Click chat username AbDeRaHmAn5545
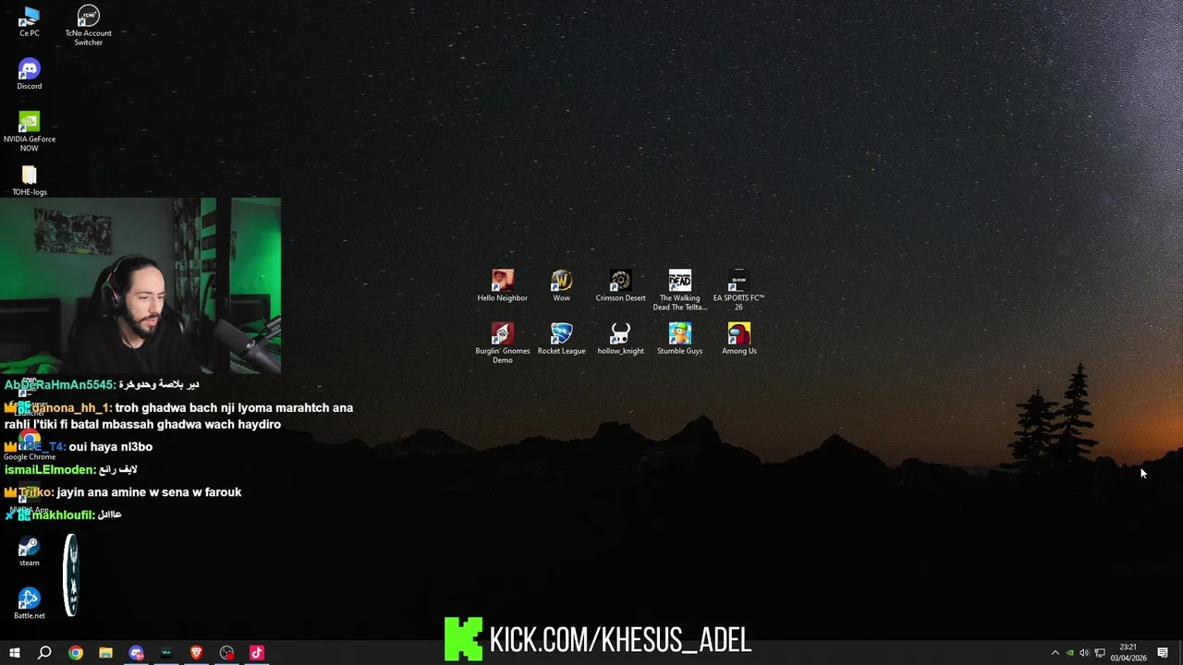This screenshot has width=1183, height=665. (59, 384)
